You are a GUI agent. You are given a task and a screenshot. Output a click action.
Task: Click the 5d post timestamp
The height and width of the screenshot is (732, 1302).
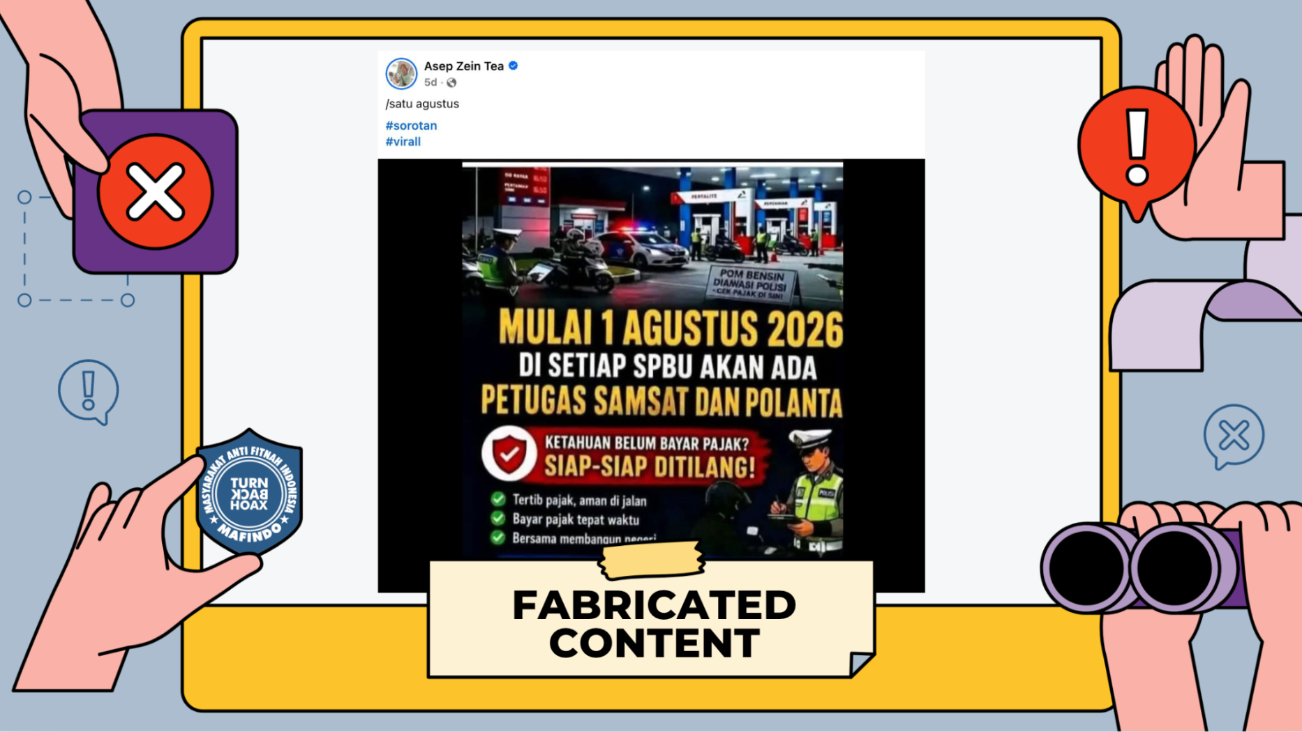[x=431, y=82]
